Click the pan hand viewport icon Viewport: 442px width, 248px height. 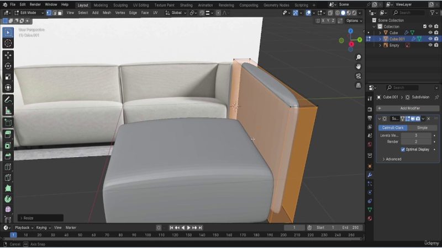(359, 67)
